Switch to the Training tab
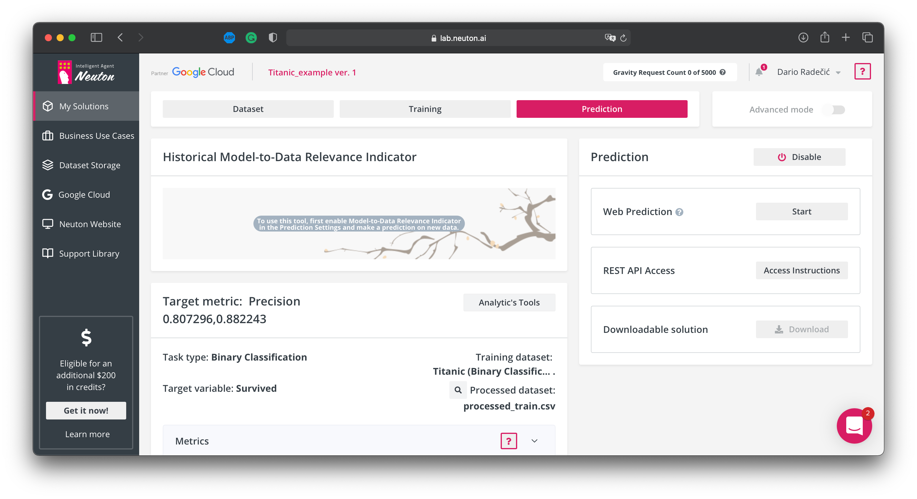This screenshot has width=917, height=499. (x=425, y=109)
